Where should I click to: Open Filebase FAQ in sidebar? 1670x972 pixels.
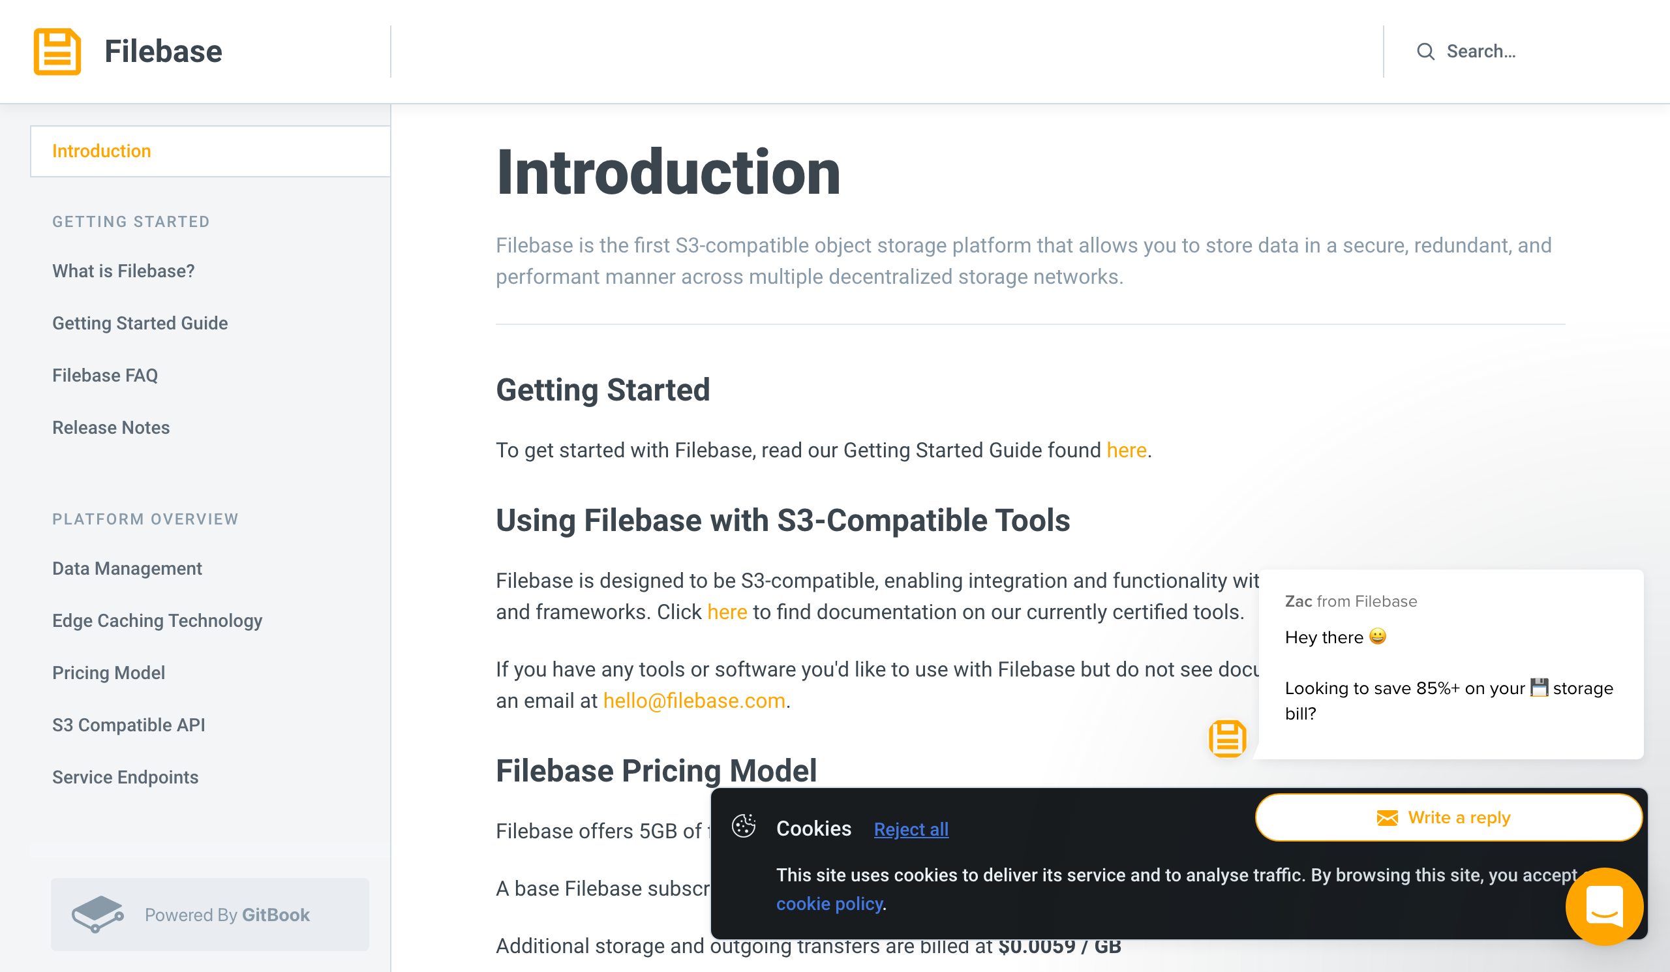(105, 376)
